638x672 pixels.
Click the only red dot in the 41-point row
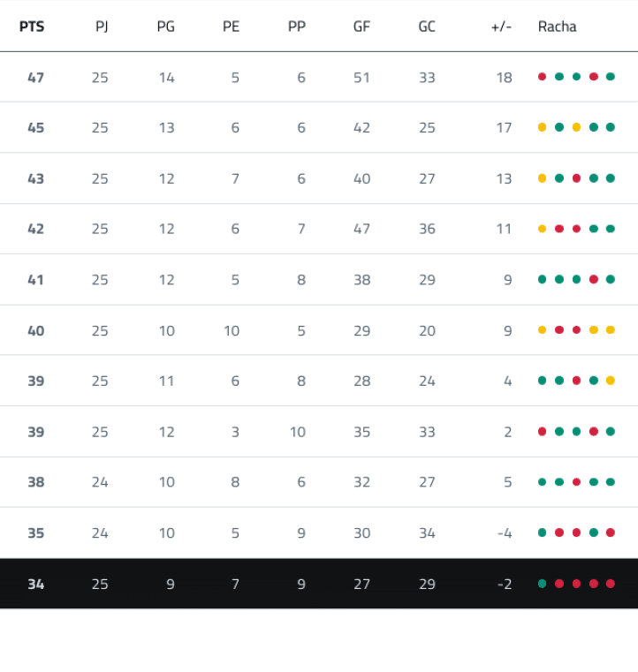point(594,280)
